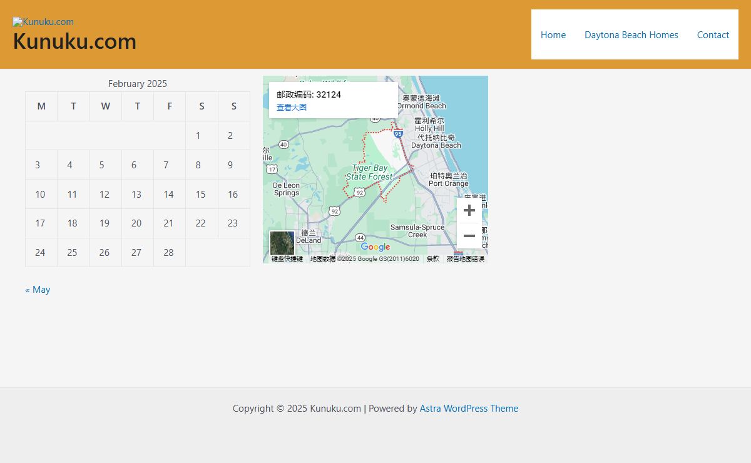Click the US 92 route shield near Tiger Bay
This screenshot has height=463, width=751.
[359, 193]
